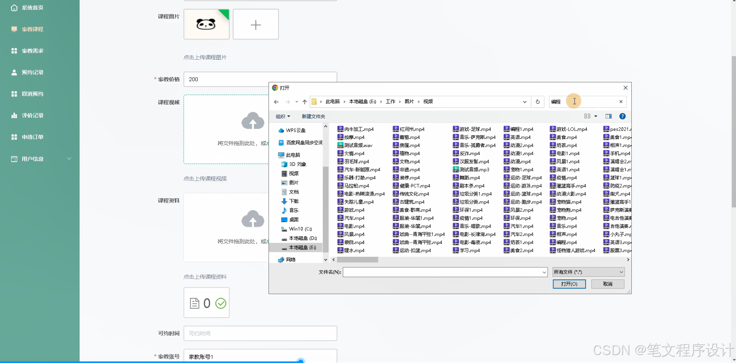Click the back navigation arrow in the file dialog
This screenshot has width=736, height=363.
click(276, 101)
